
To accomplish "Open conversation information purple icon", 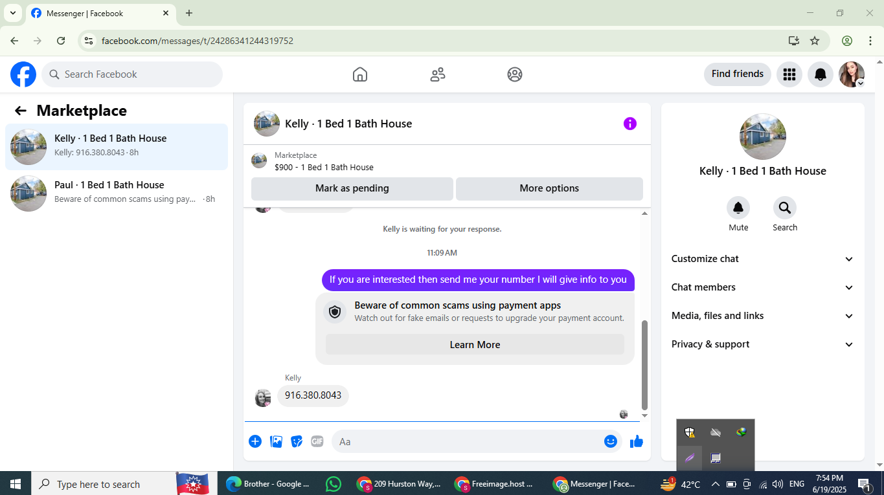I will tap(630, 124).
